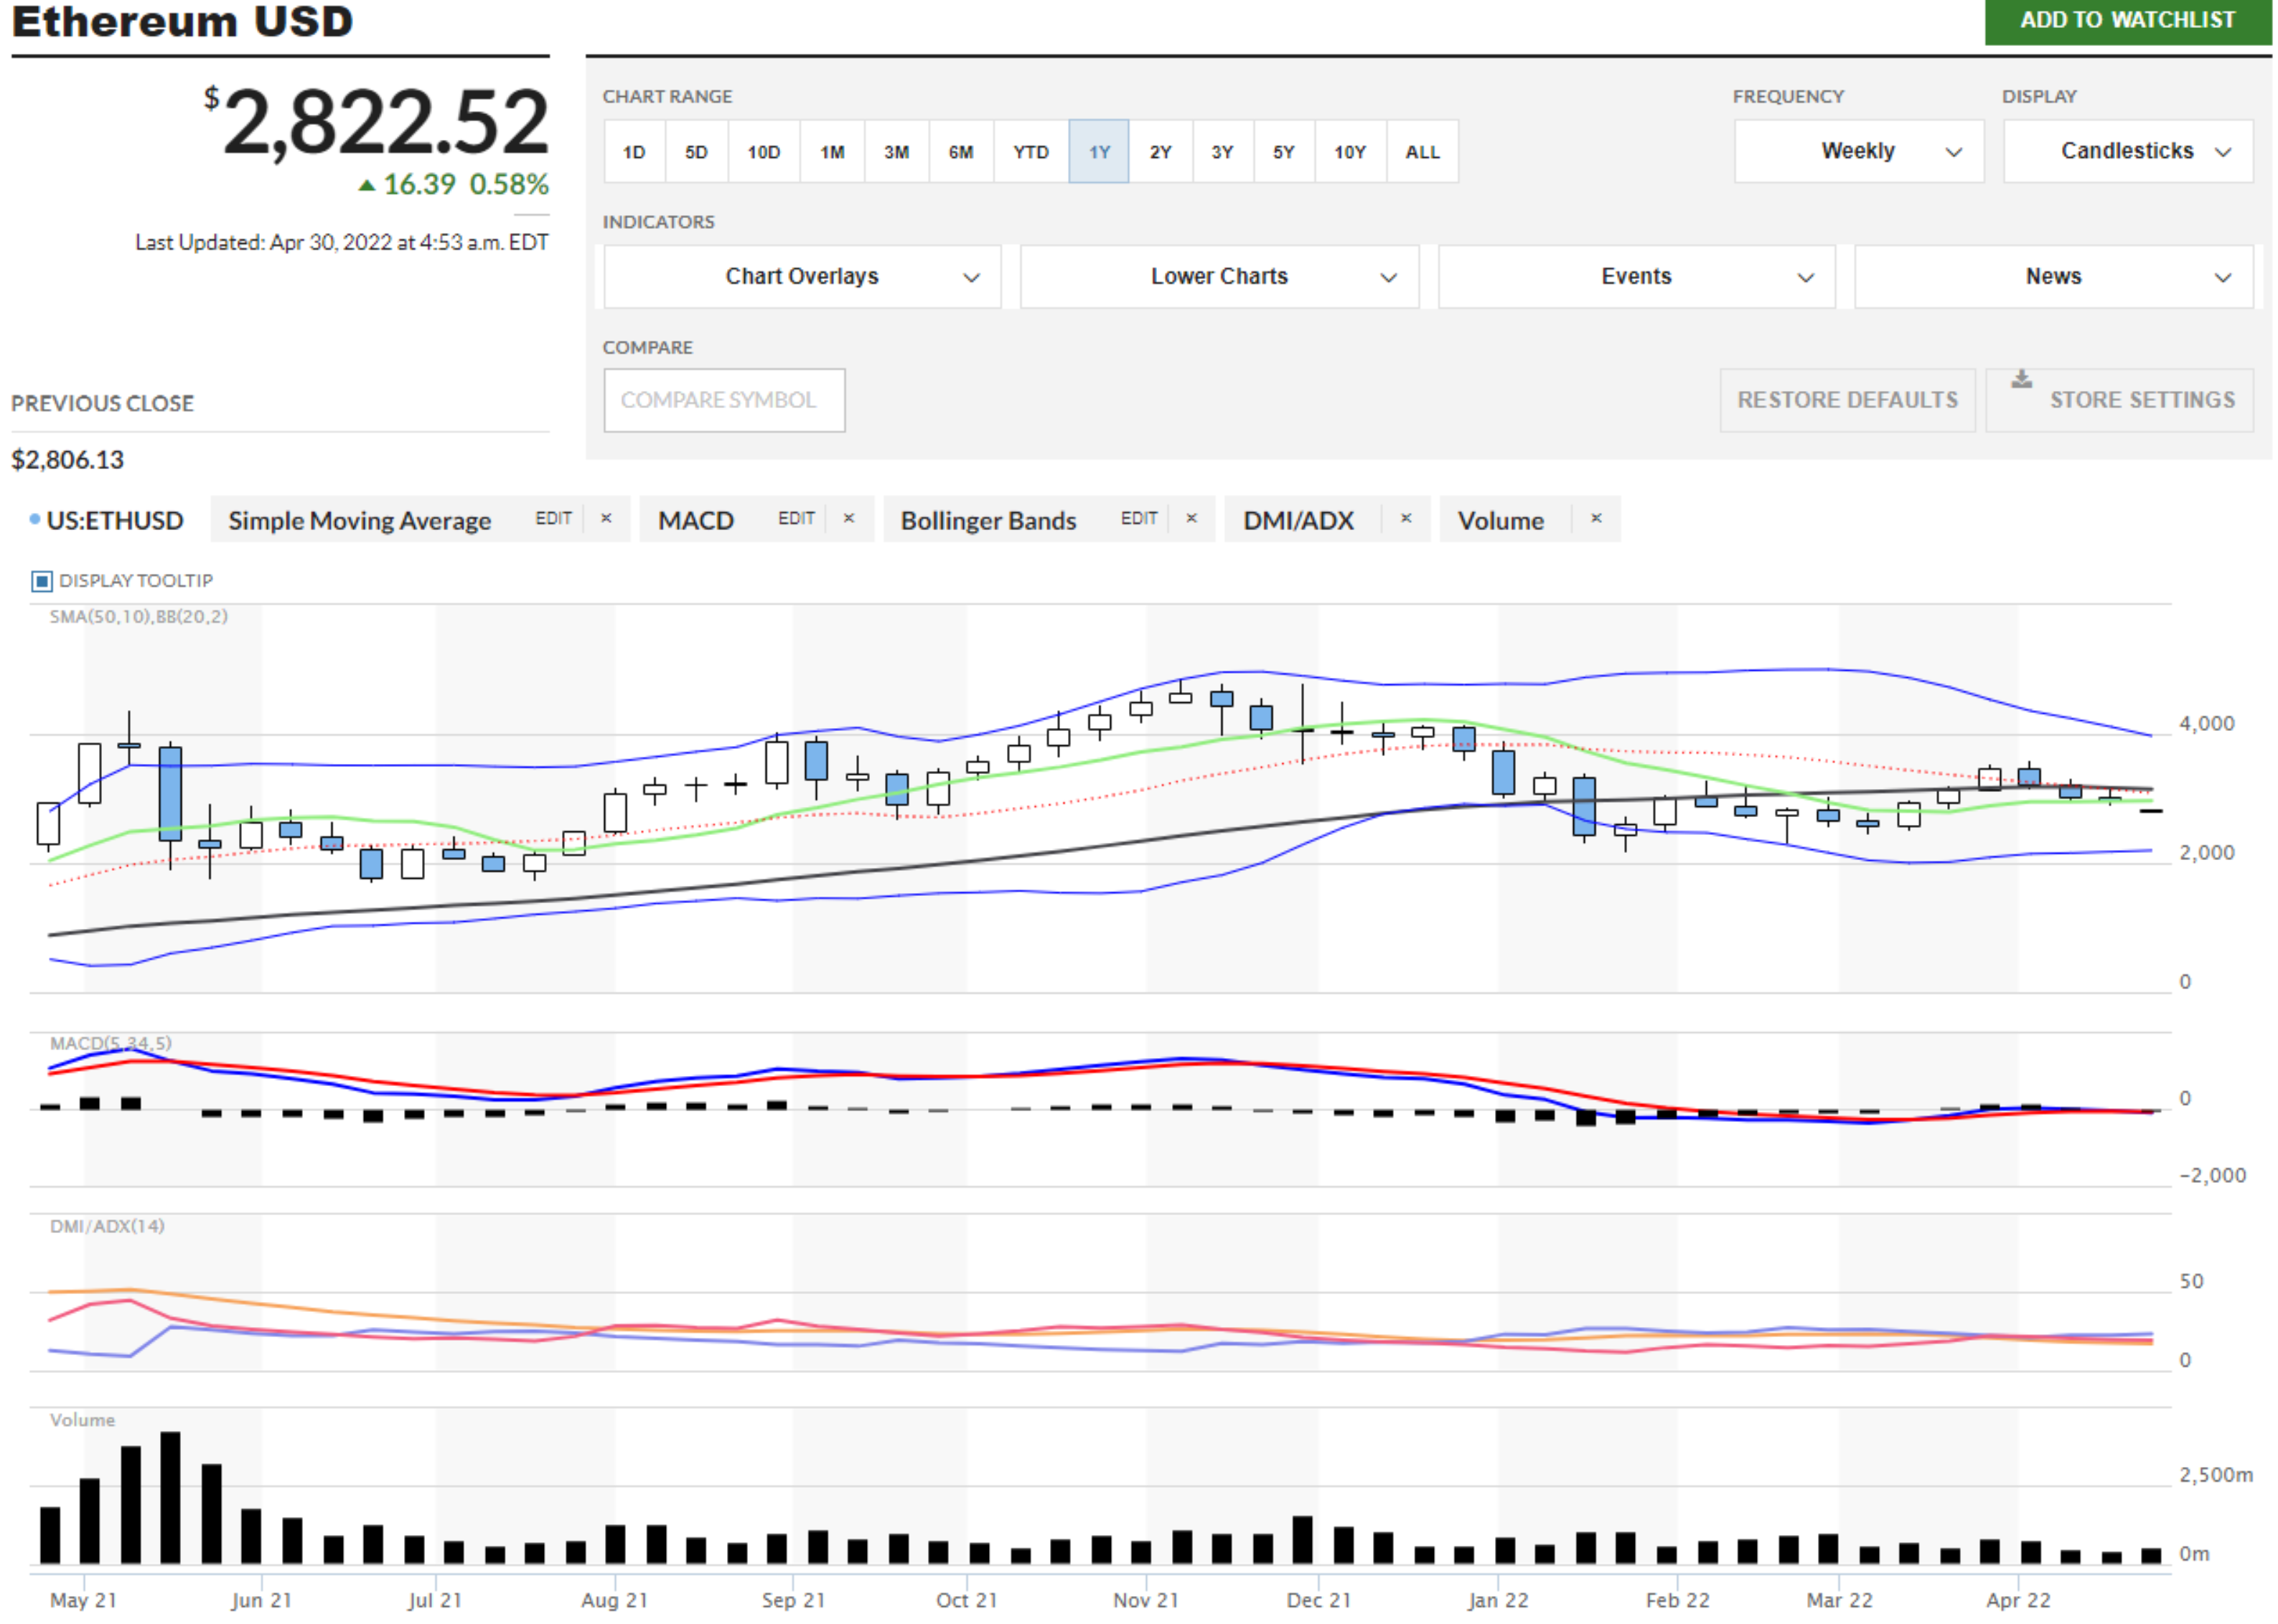This screenshot has height=1624, width=2278.
Task: Remove the MACD indicator
Action: pyautogui.click(x=849, y=519)
